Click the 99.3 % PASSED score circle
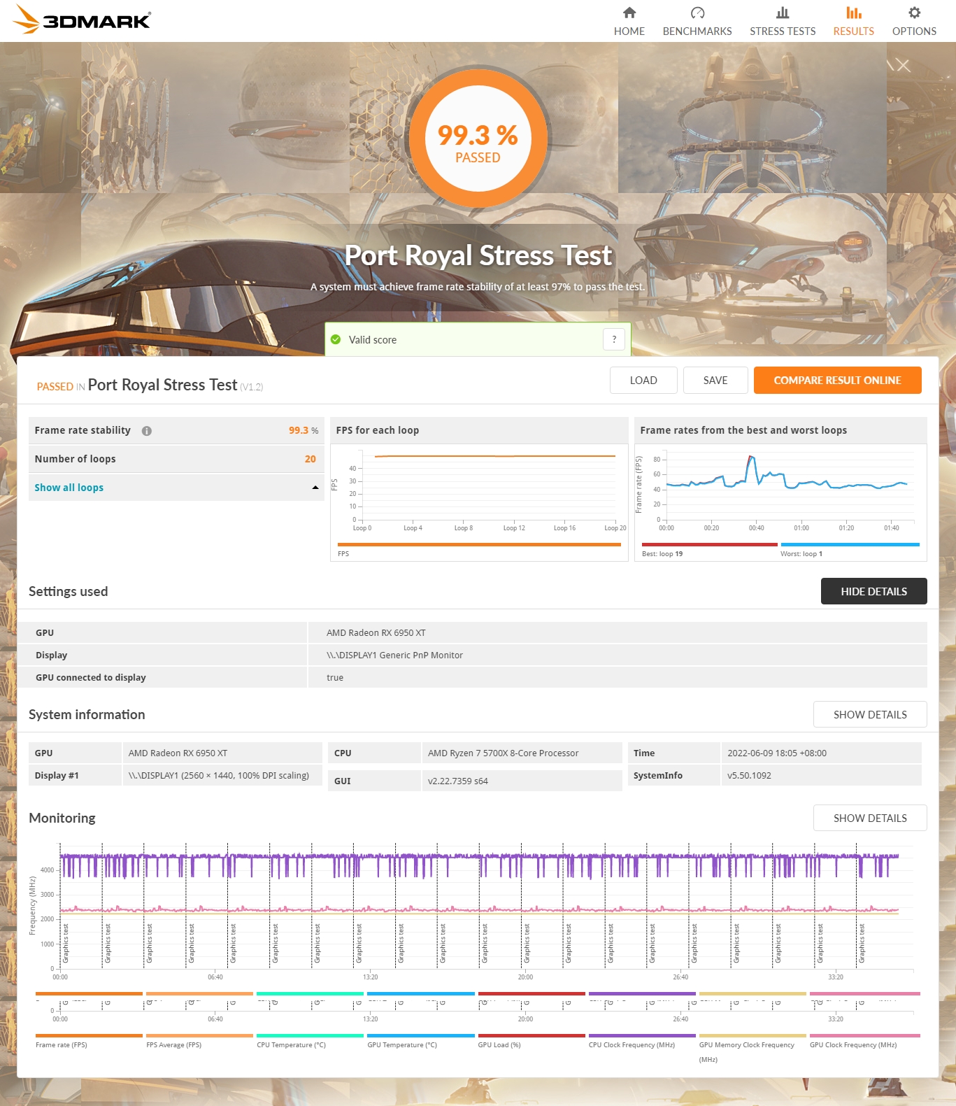This screenshot has width=956, height=1106. [478, 138]
